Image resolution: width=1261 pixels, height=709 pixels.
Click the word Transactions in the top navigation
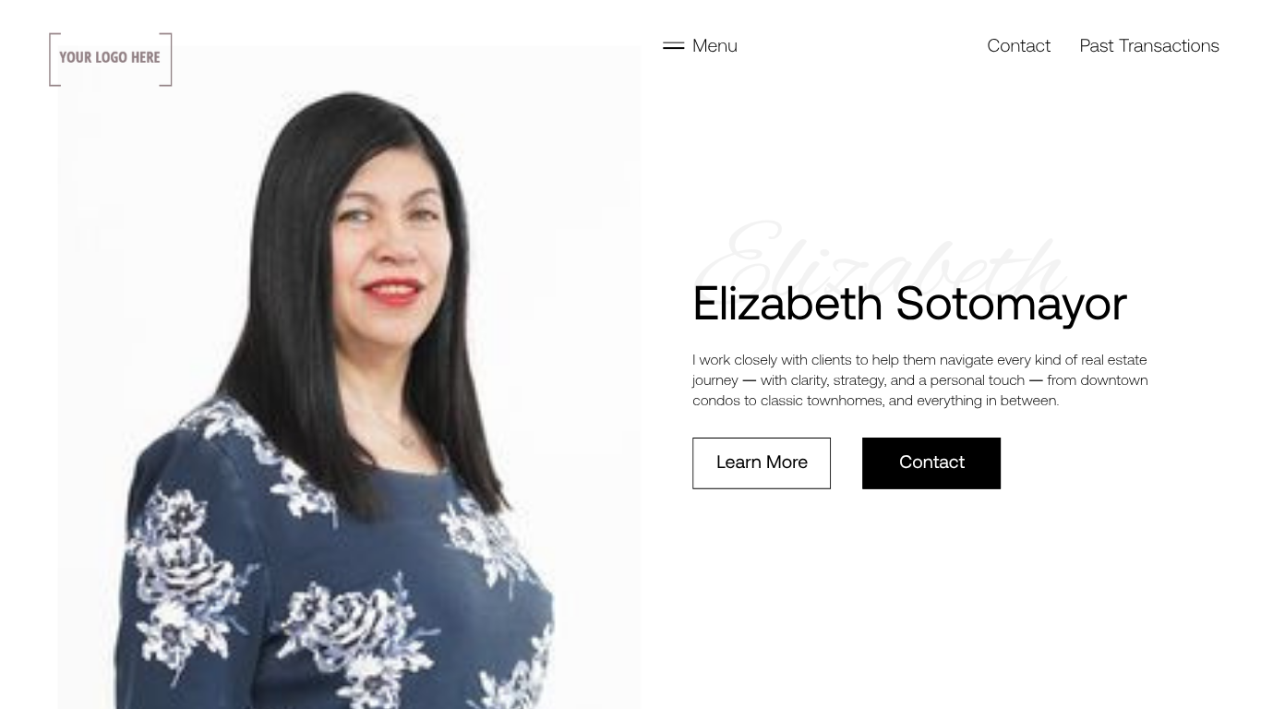pyautogui.click(x=1169, y=45)
